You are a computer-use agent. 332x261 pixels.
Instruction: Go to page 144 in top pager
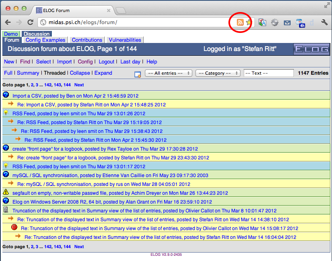point(67,85)
